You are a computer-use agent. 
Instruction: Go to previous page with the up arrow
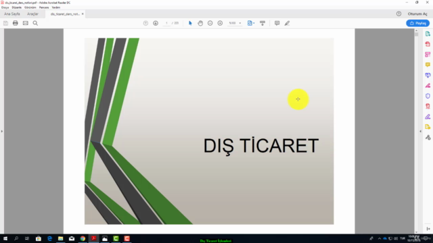coord(145,23)
